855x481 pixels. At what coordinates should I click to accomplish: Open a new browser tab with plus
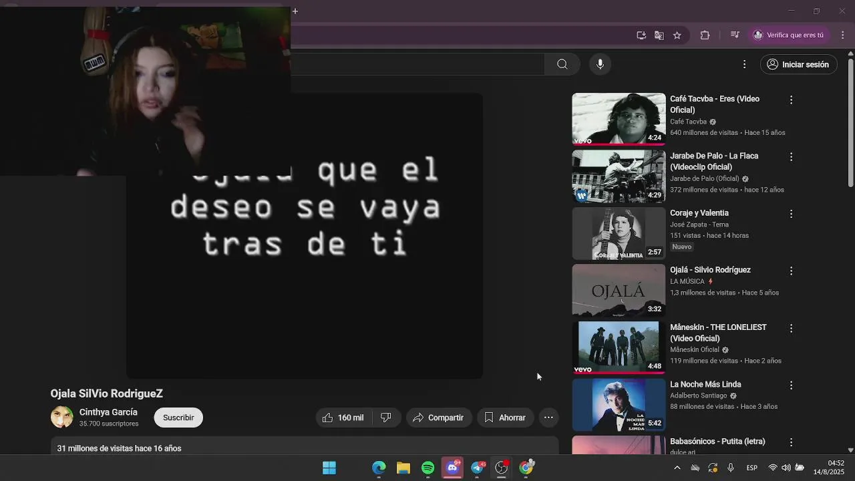click(295, 11)
